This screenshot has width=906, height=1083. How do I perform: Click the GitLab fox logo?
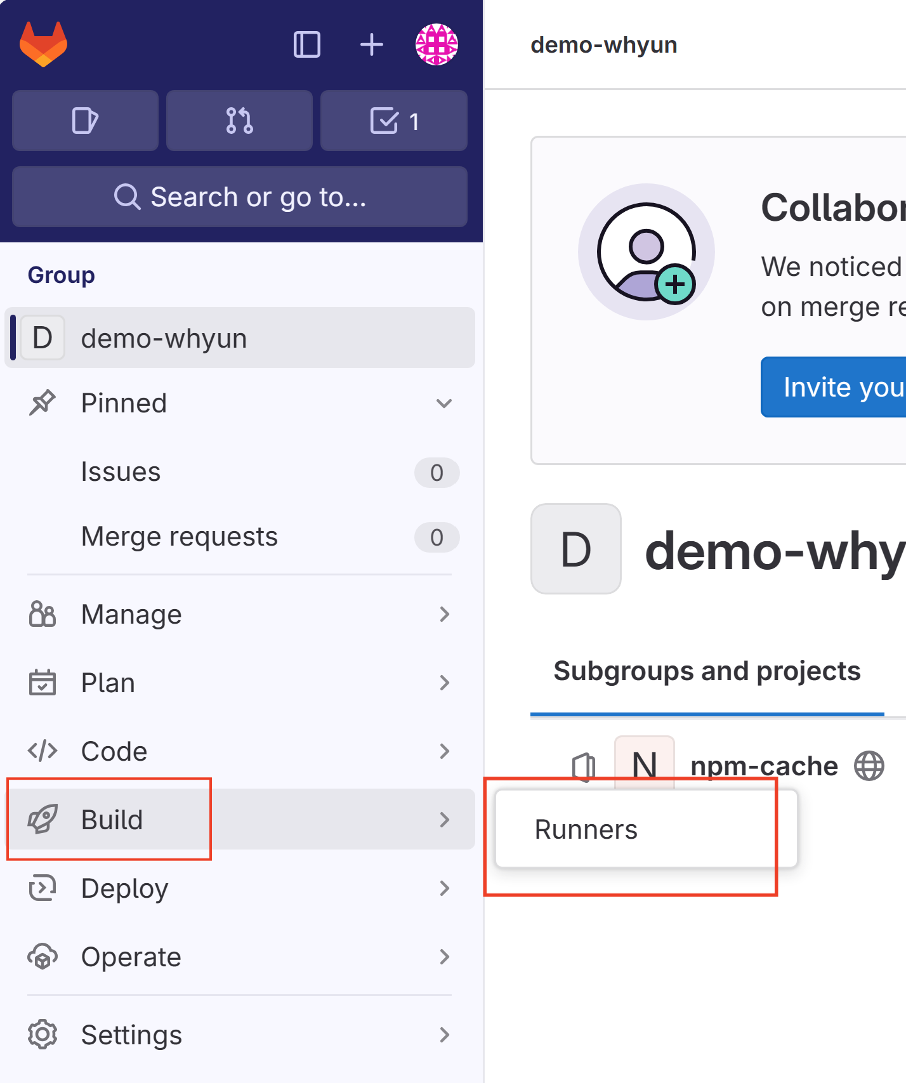(x=43, y=44)
